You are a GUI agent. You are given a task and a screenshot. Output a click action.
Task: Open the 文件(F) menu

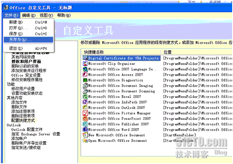coord(11,15)
